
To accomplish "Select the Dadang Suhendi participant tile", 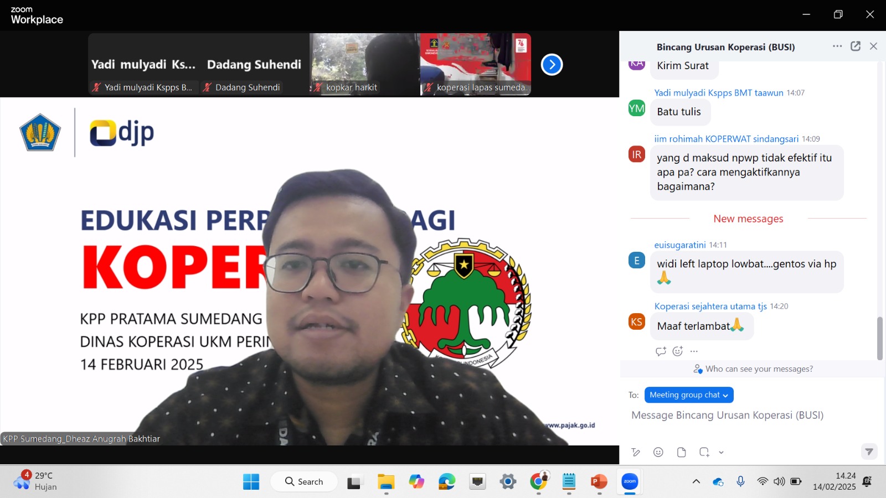I will [254, 64].
